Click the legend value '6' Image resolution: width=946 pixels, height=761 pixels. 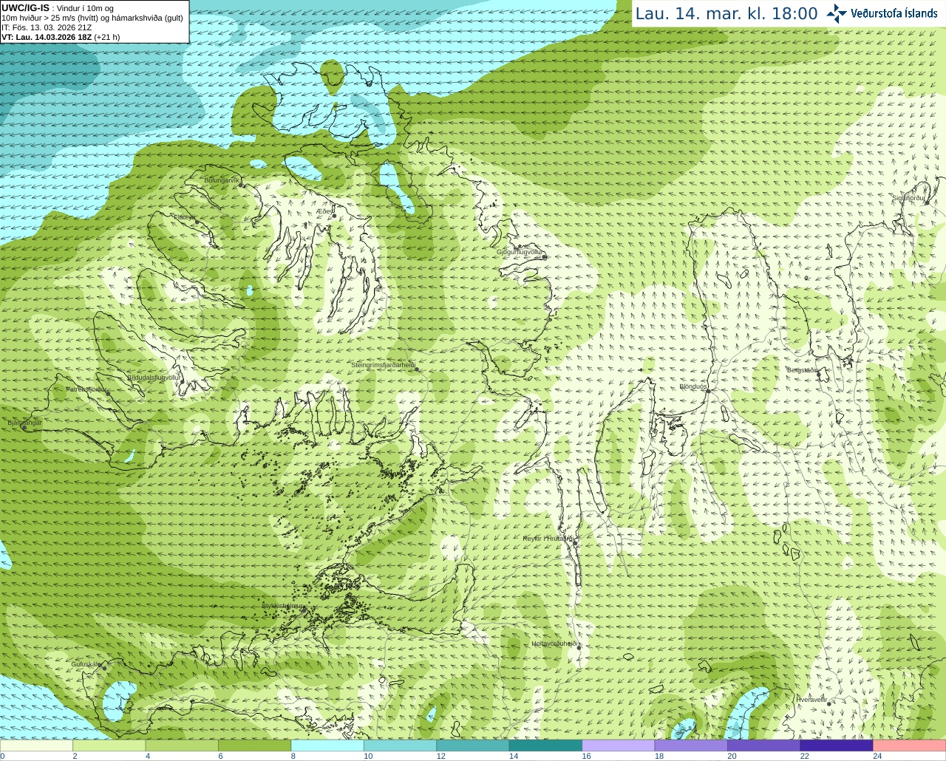(x=220, y=756)
